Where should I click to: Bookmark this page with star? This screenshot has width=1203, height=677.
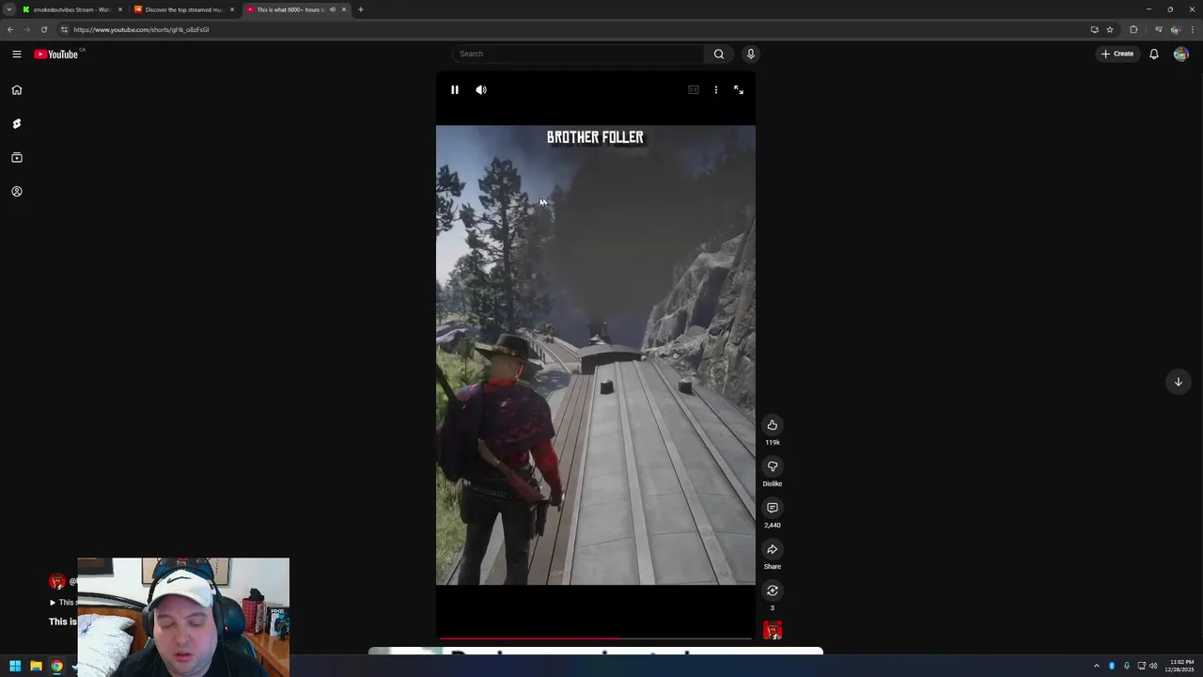[x=1110, y=29]
